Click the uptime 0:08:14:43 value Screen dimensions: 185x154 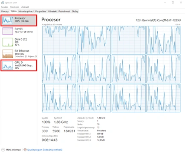pos(49,140)
